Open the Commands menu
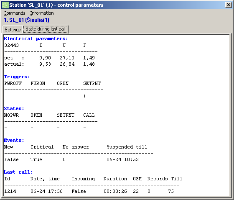Image resolution: width=234 pixels, height=200 pixels. pyautogui.click(x=14, y=13)
